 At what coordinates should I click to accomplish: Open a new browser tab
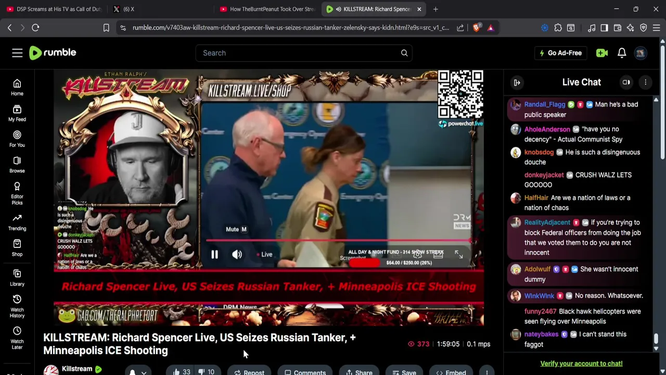pyautogui.click(x=436, y=9)
